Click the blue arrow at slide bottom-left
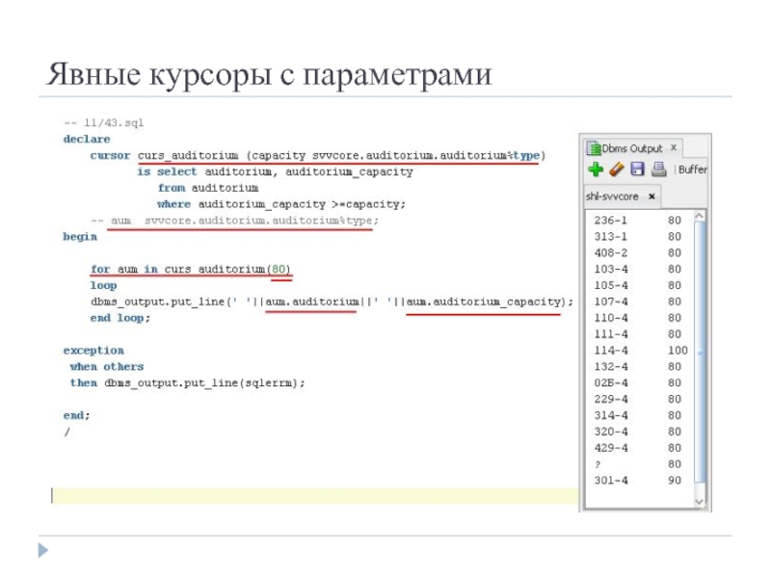This screenshot has width=771, height=578. tap(42, 551)
